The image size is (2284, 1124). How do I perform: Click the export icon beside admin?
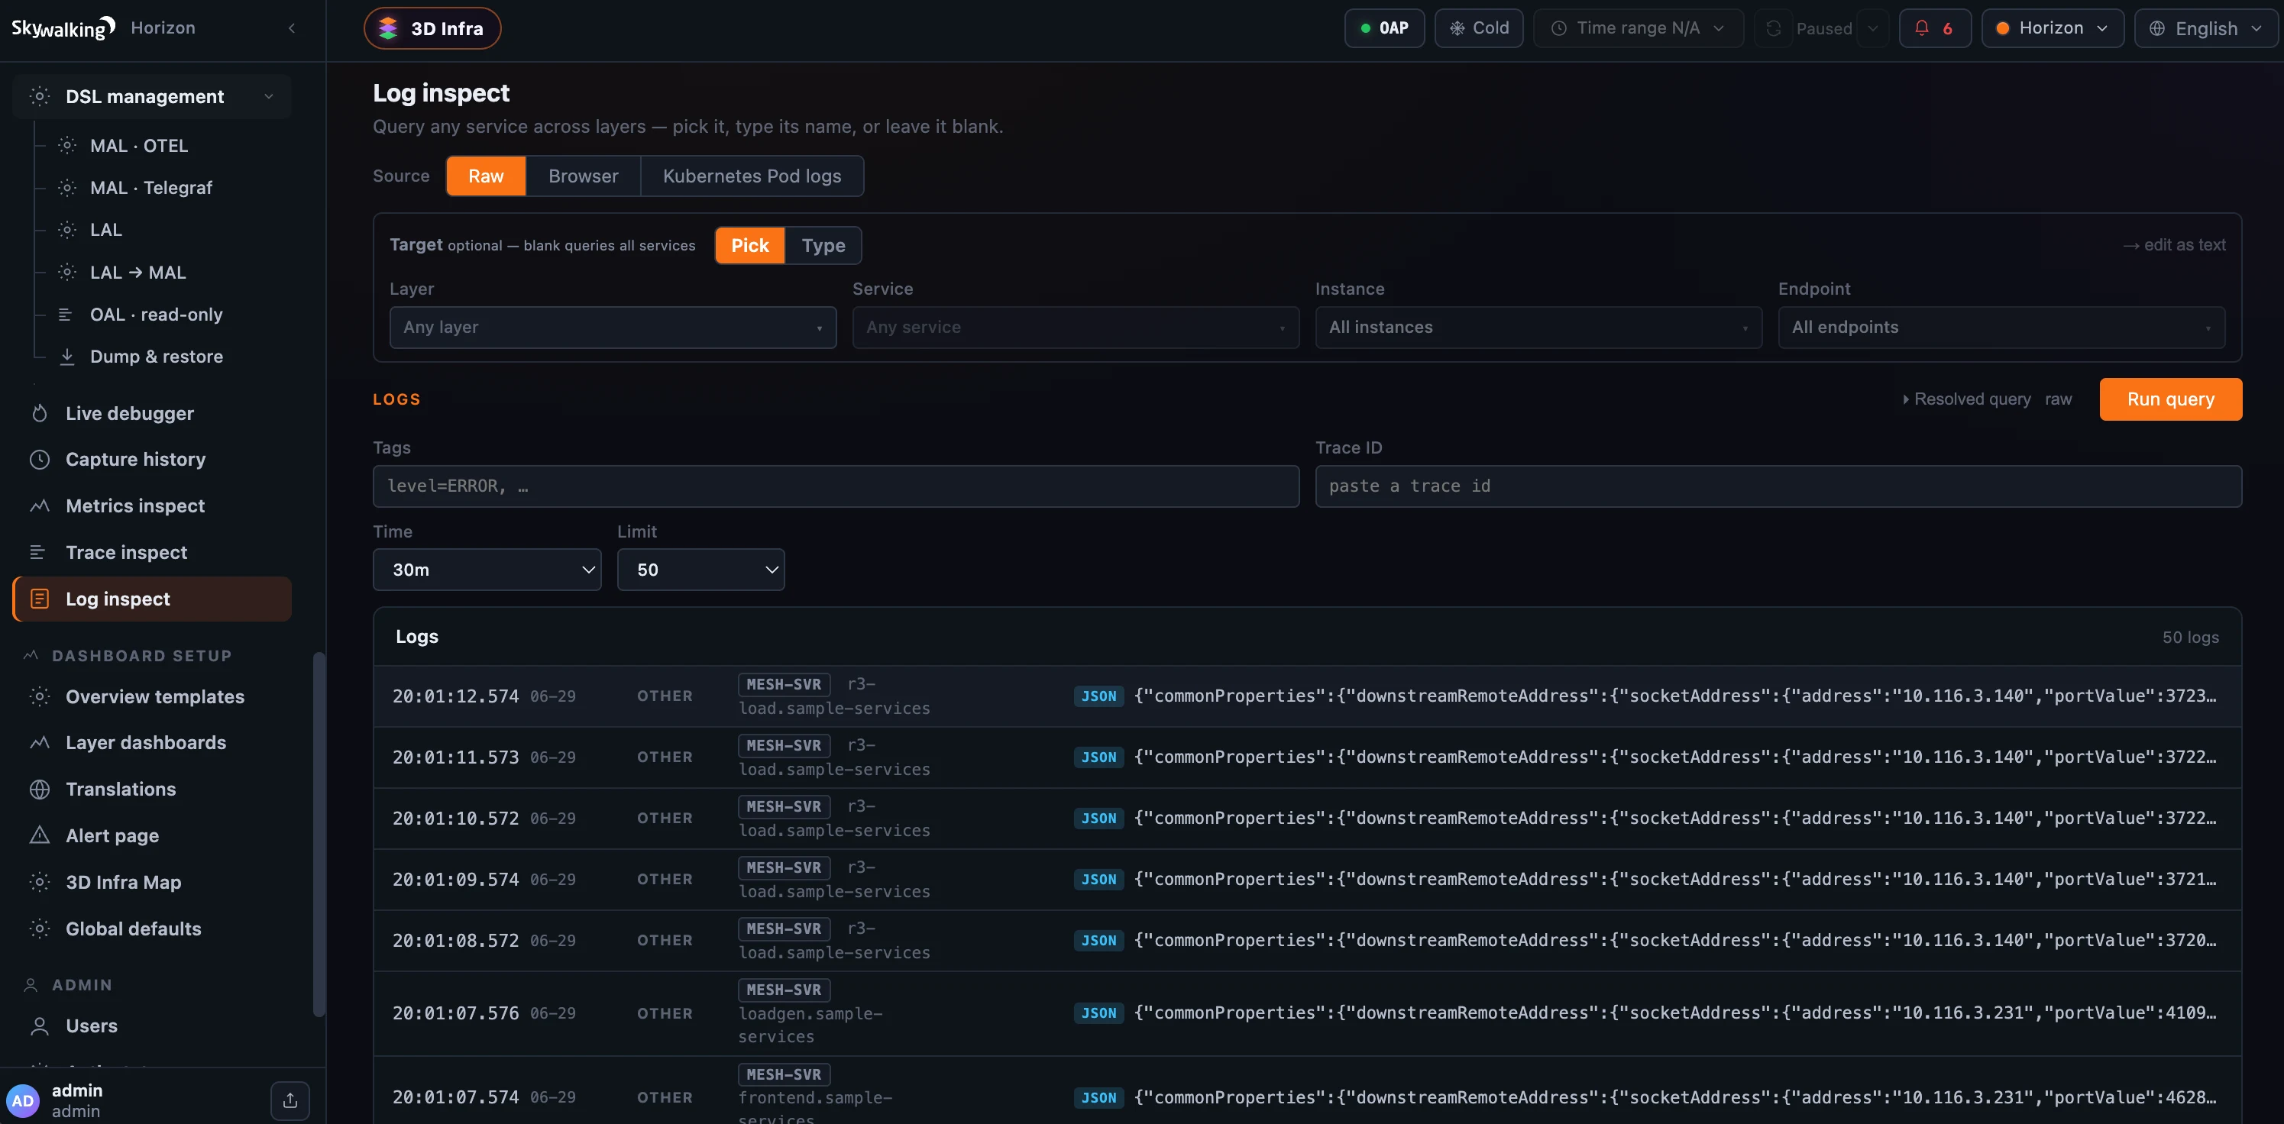click(290, 1100)
